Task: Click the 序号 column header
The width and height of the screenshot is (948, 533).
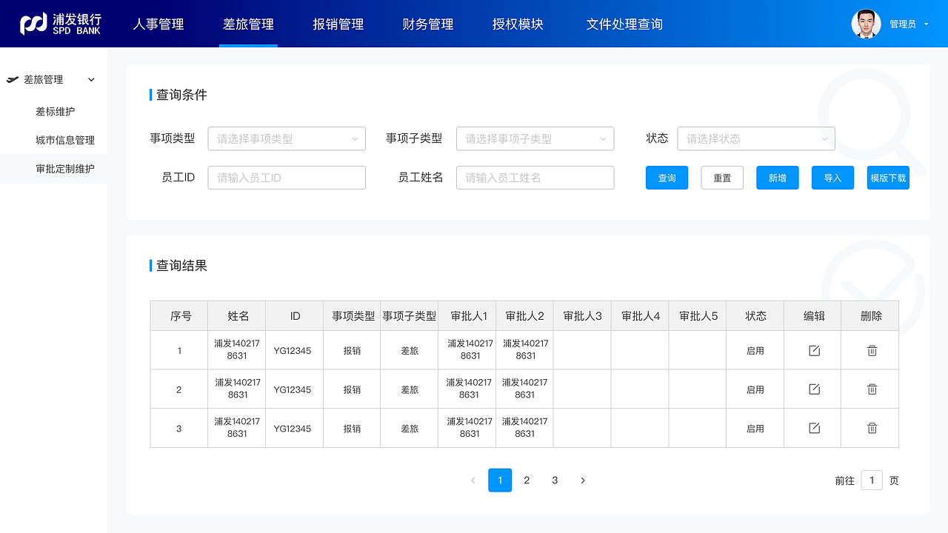Action: tap(181, 316)
